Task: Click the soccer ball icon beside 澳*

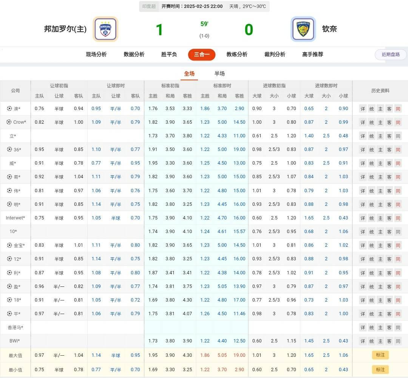Action: coord(9,108)
